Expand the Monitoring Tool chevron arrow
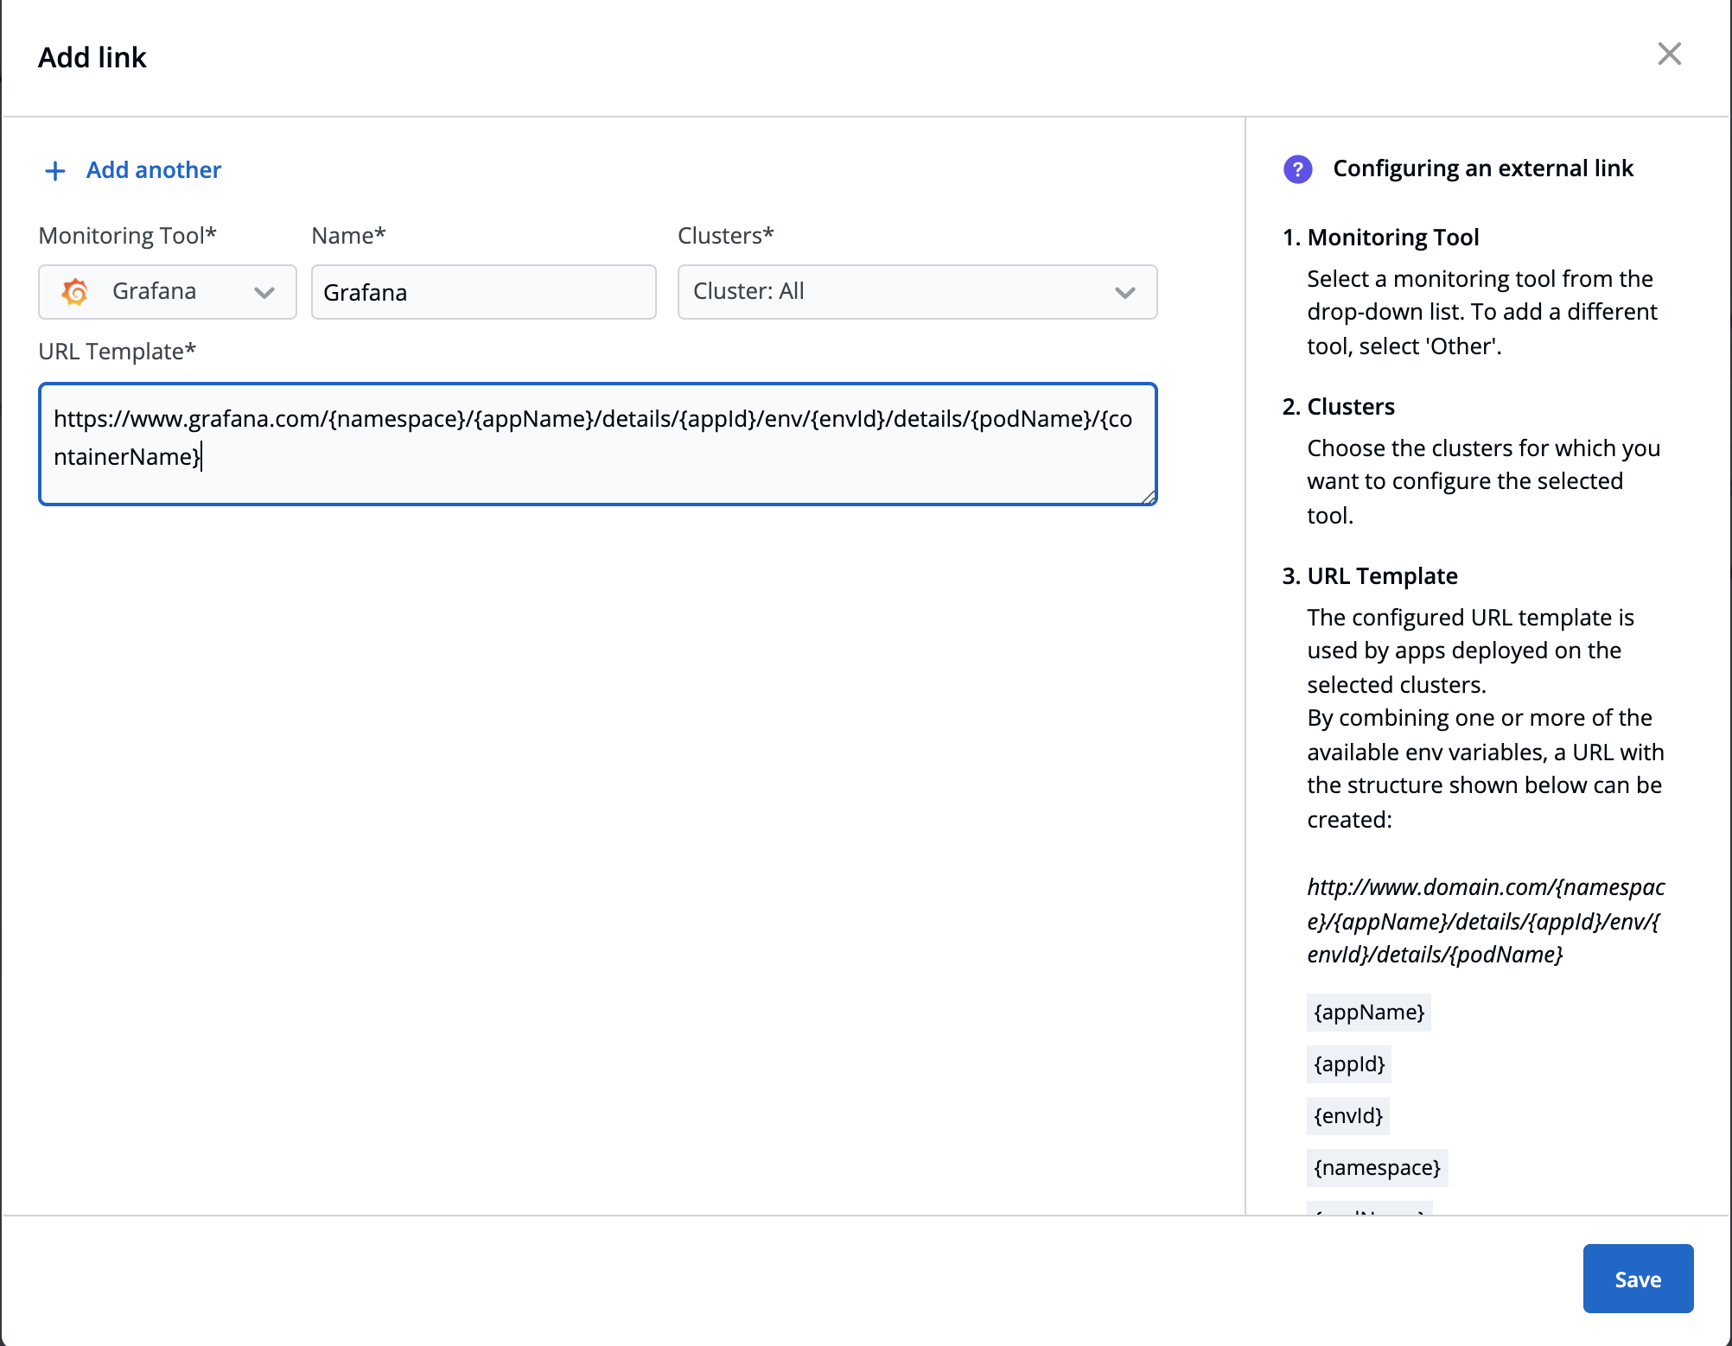1732x1346 pixels. coord(264,293)
